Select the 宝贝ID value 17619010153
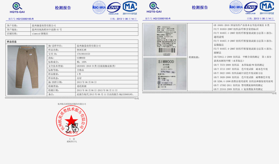Image resolution: width=279 pixels, height=164 pixels. (x=83, y=54)
